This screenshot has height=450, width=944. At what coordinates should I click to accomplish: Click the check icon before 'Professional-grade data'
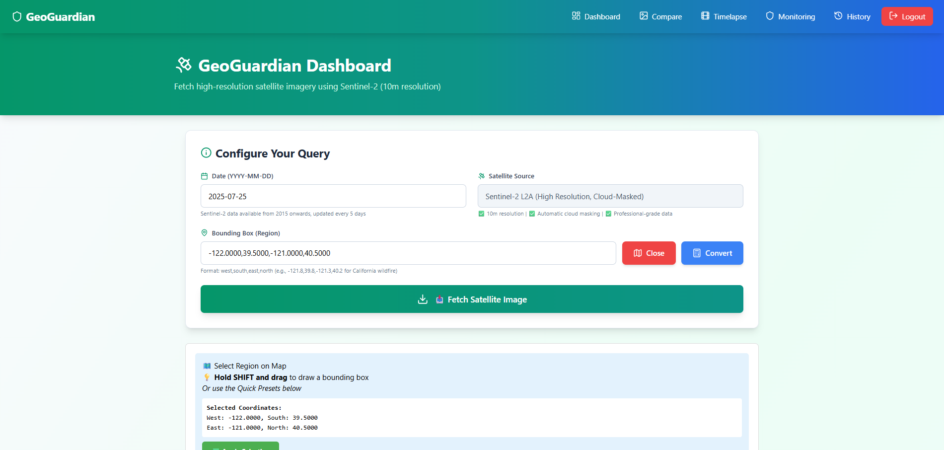[608, 214]
